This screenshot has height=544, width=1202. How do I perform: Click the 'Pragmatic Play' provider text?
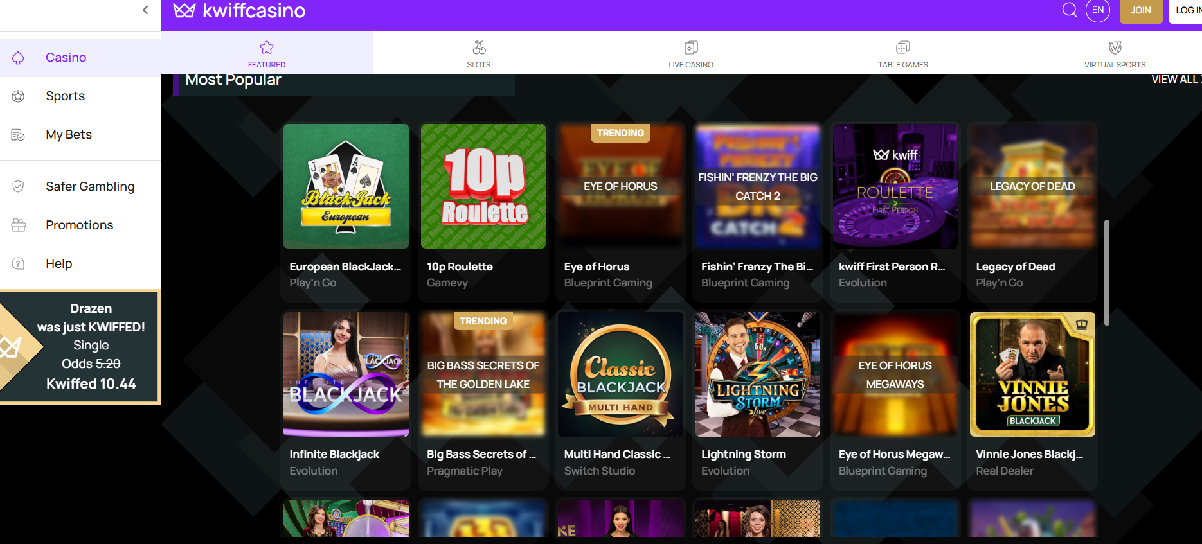[x=465, y=471]
